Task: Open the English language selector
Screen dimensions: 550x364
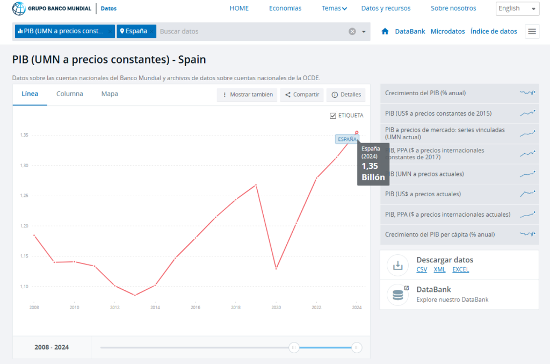Action: [517, 9]
